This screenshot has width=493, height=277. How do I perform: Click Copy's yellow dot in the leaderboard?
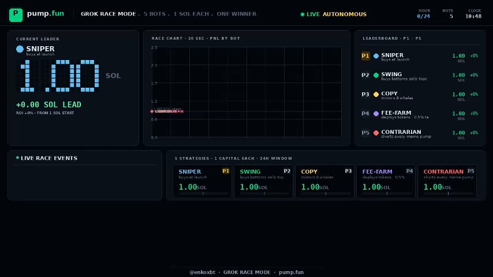coord(376,94)
